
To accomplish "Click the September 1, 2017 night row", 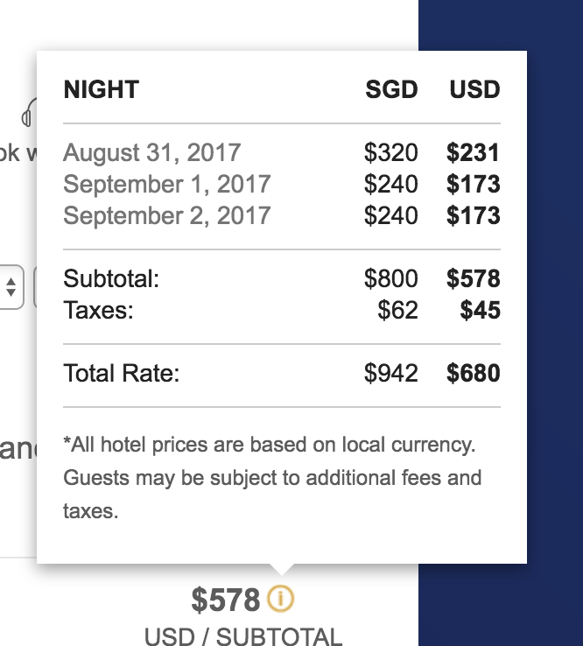I will pos(282,184).
